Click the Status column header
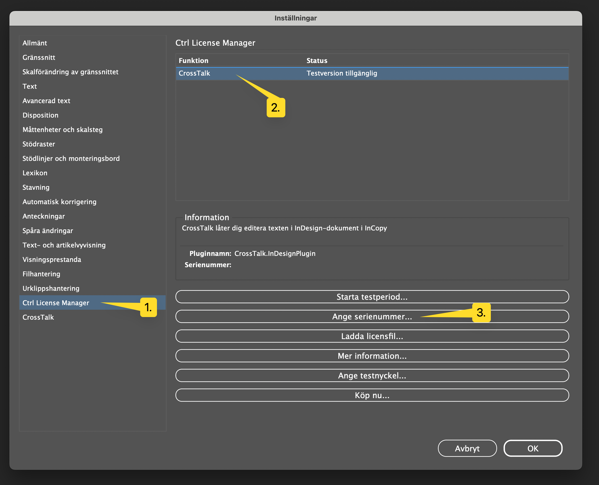The width and height of the screenshot is (599, 485). point(317,61)
